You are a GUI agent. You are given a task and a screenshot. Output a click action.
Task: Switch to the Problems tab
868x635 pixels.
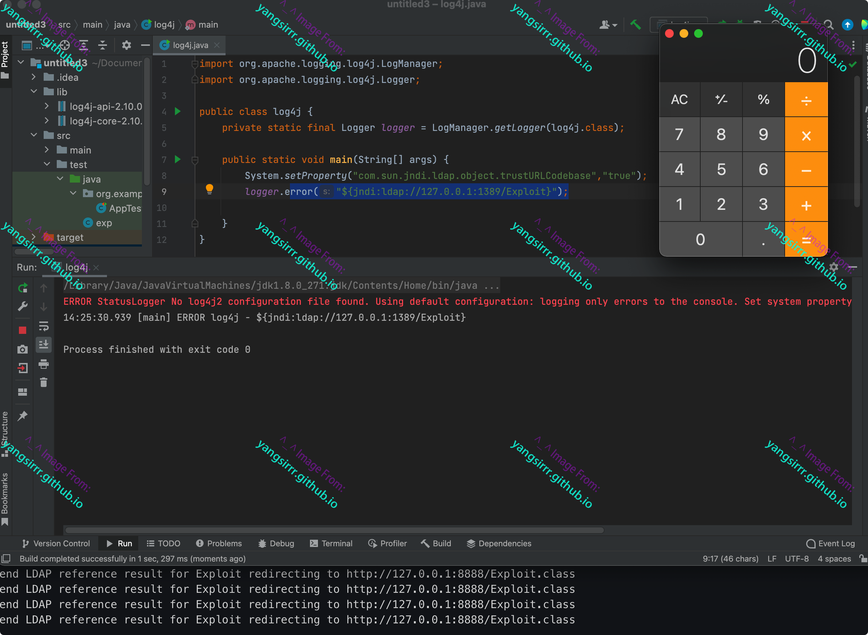click(219, 543)
